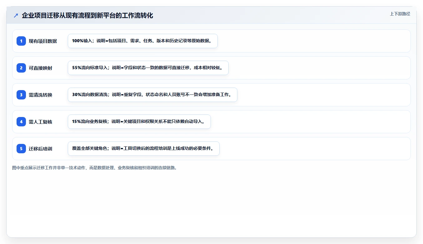The height and width of the screenshot is (244, 423).
Task: Click the 100%输入 description box
Action: (x=143, y=41)
